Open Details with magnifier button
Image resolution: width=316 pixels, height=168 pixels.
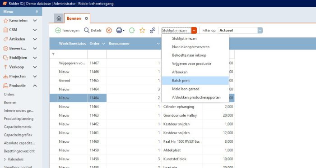click(x=93, y=30)
